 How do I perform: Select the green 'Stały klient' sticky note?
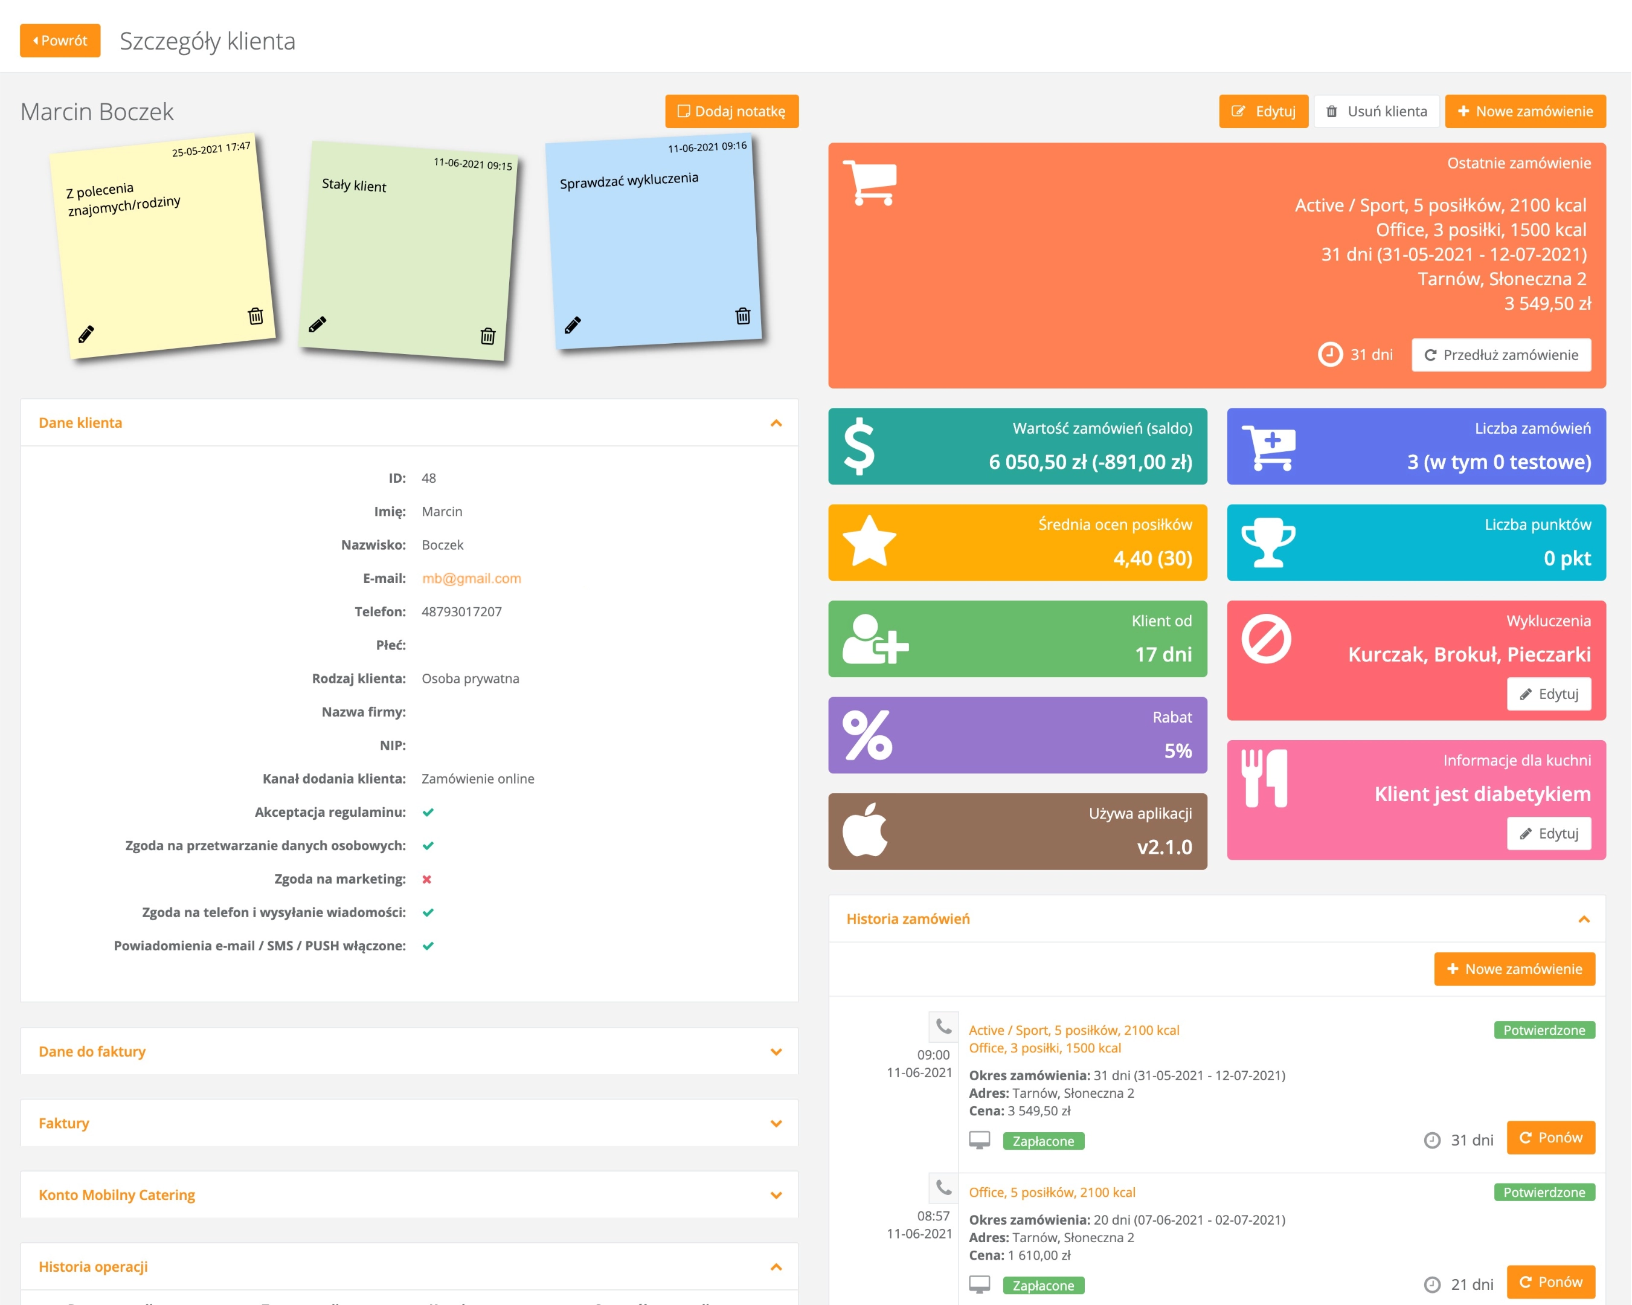coord(409,251)
